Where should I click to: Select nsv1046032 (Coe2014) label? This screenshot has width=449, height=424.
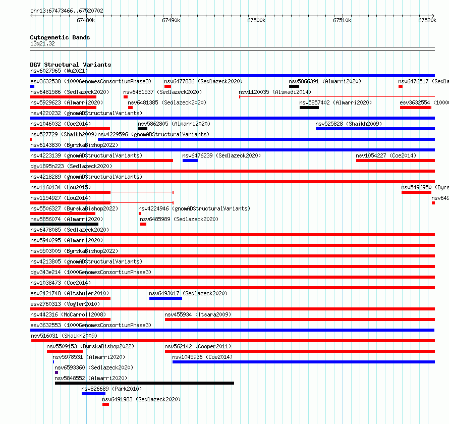click(61, 124)
